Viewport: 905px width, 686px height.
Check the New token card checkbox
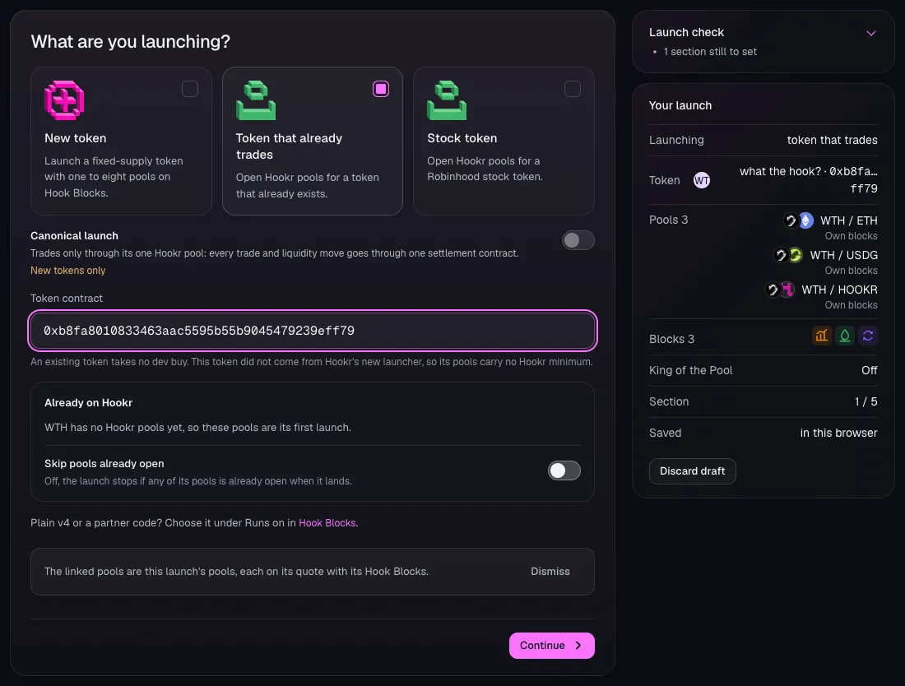coord(190,89)
